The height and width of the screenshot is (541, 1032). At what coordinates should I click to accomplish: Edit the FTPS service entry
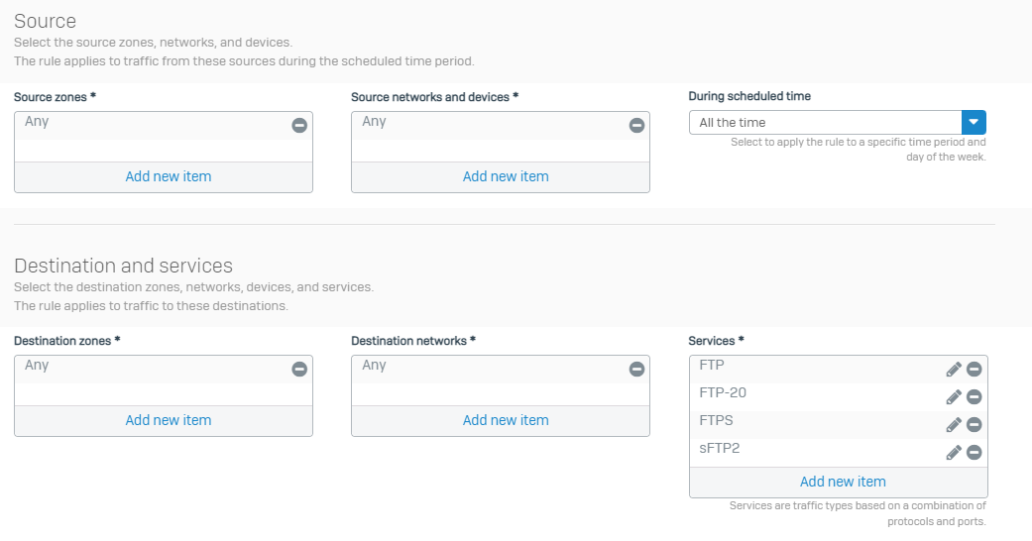(954, 424)
